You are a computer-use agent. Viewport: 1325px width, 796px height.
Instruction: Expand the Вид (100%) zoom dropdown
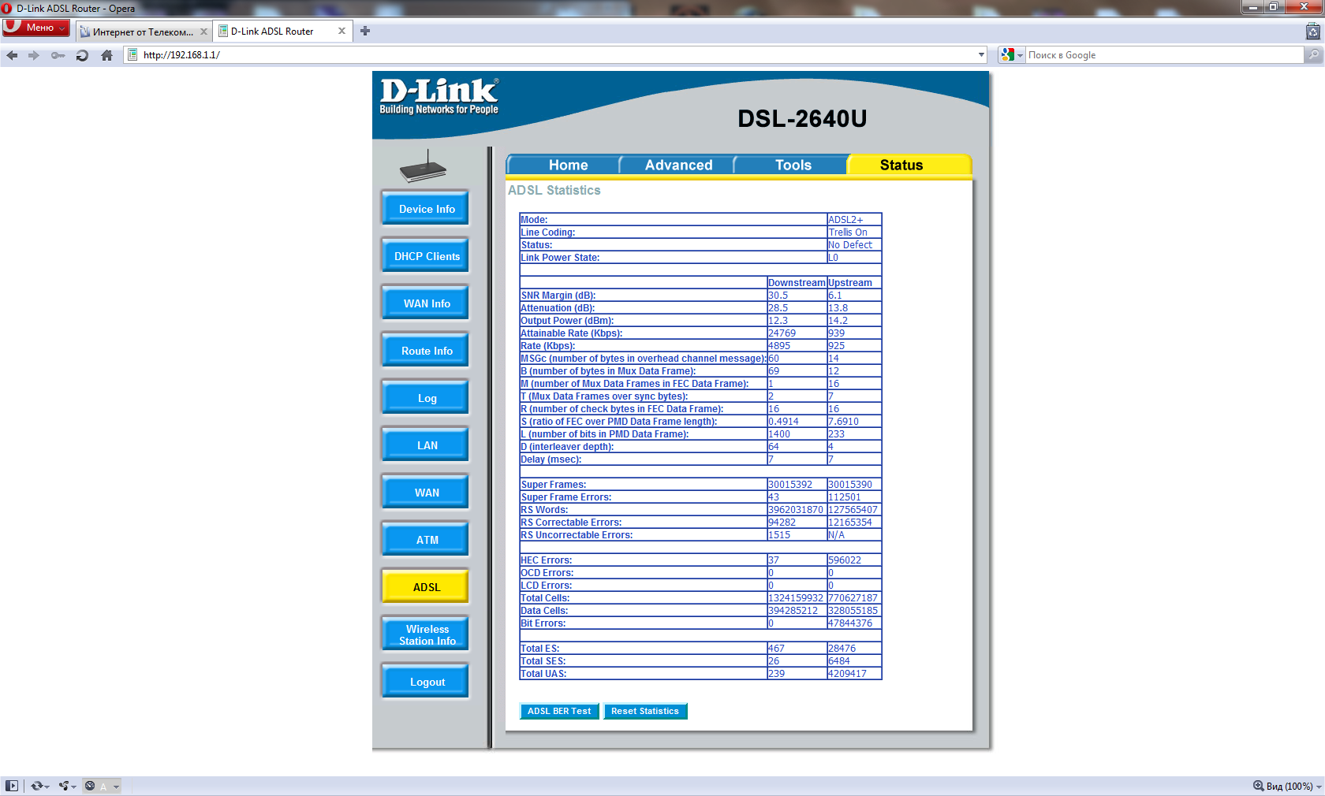tap(1319, 787)
